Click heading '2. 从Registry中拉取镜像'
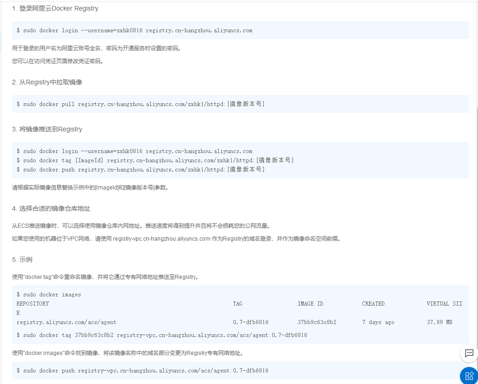The height and width of the screenshot is (384, 478). 47,82
